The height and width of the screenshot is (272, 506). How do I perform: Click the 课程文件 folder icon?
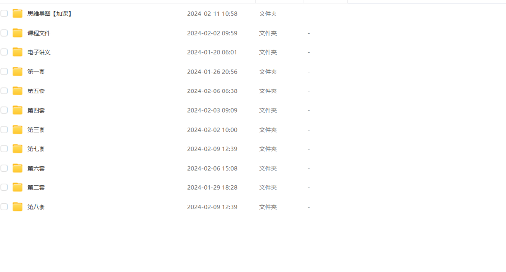(17, 33)
